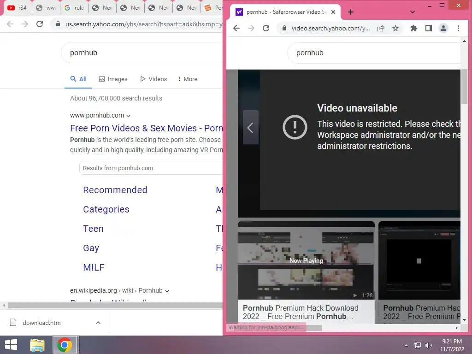Viewport: 472px width, 354px height.
Task: Switch to the 'ww' tab in left window
Action: pos(46,7)
